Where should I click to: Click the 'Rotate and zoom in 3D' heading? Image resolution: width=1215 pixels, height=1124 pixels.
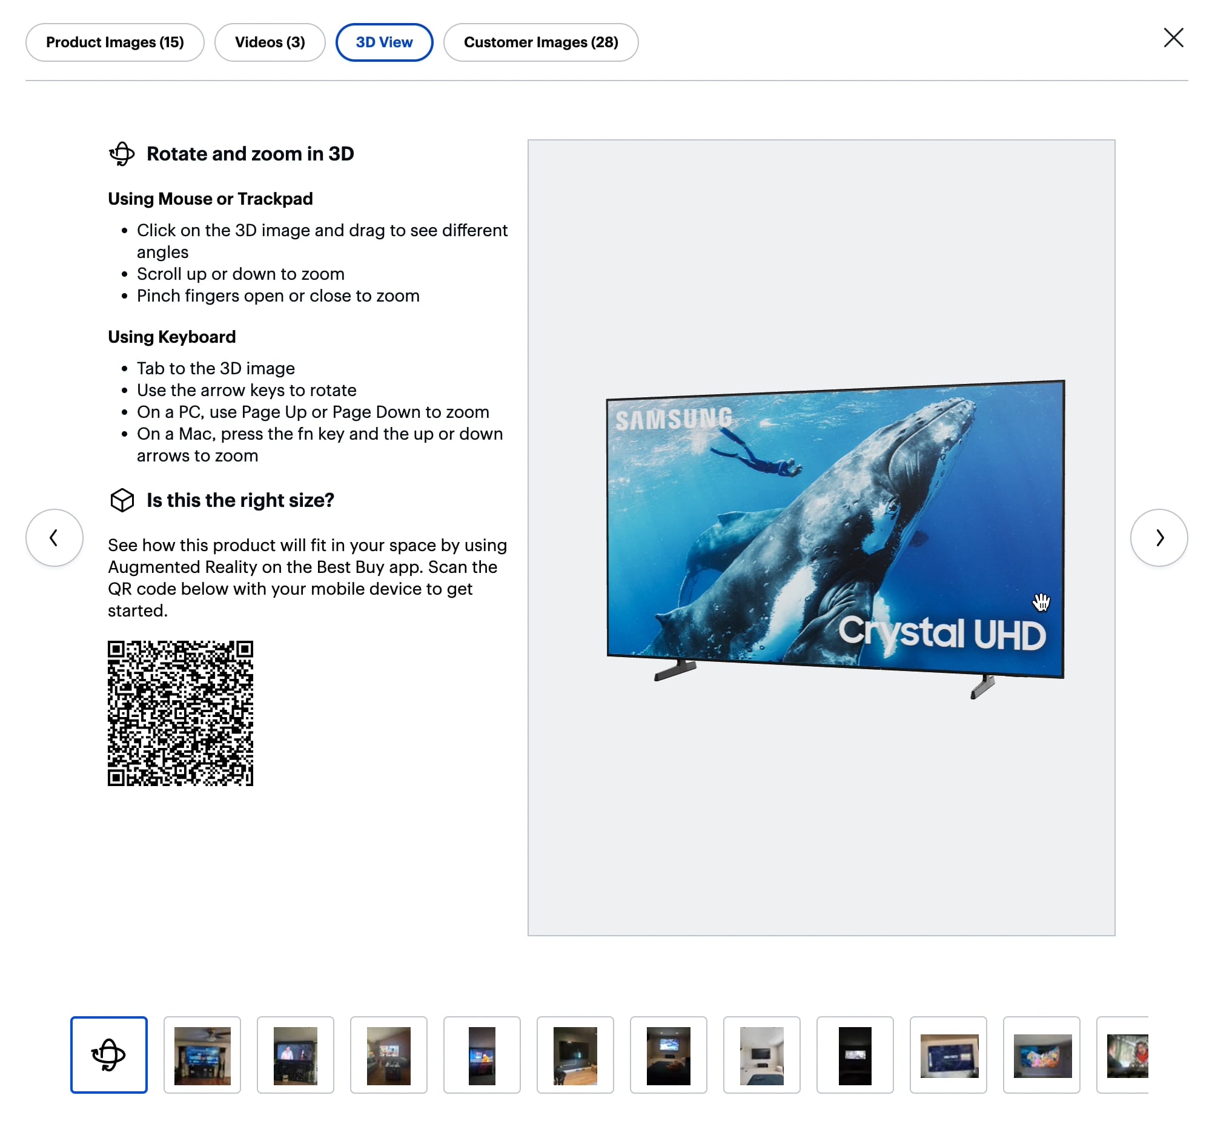point(250,154)
